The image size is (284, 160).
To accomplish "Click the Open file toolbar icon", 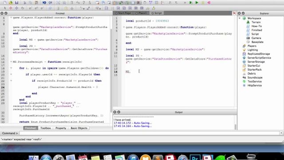I will (11, 3).
